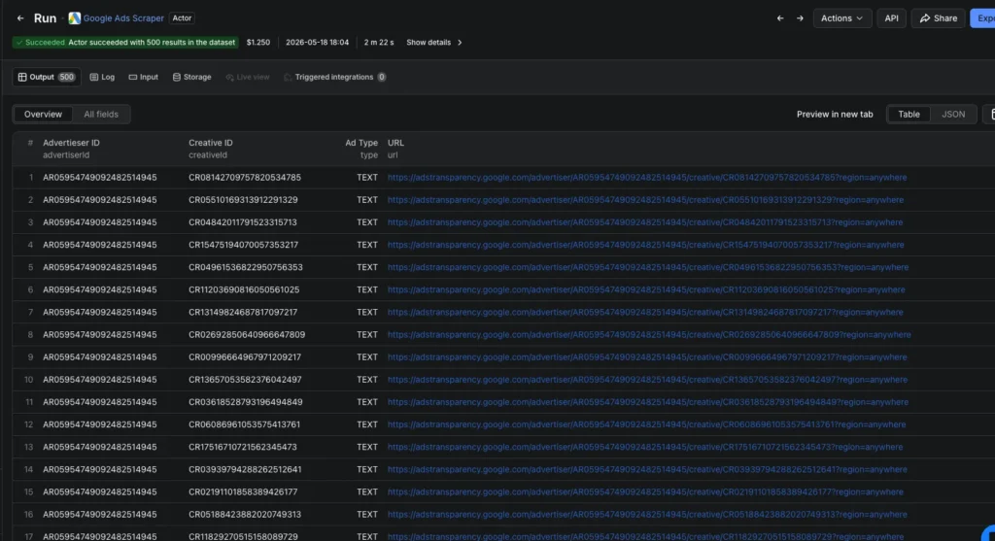Viewport: 995px width, 541px height.
Task: Click the Log tab icon
Action: tap(94, 77)
